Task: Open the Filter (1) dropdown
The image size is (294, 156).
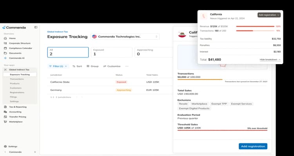Action: point(58,66)
